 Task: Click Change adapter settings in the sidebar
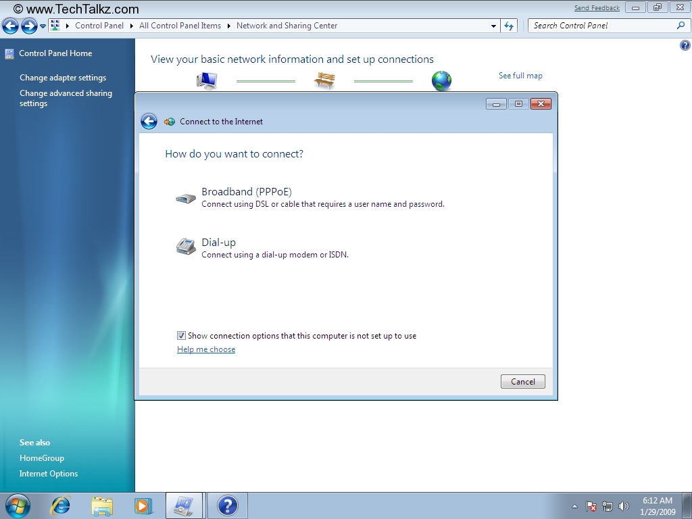tap(63, 78)
